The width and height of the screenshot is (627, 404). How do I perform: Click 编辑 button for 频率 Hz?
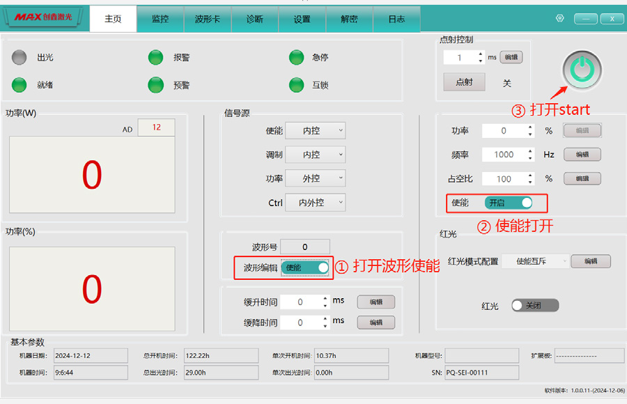pyautogui.click(x=582, y=155)
